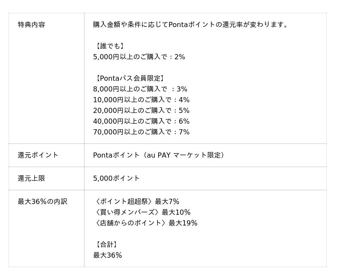
Task: Click the 最大36%の内訳 row label
Action: click(x=42, y=201)
